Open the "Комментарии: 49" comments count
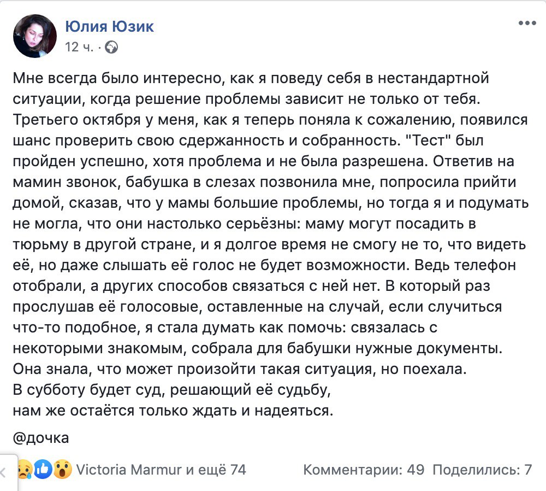 pos(359,469)
